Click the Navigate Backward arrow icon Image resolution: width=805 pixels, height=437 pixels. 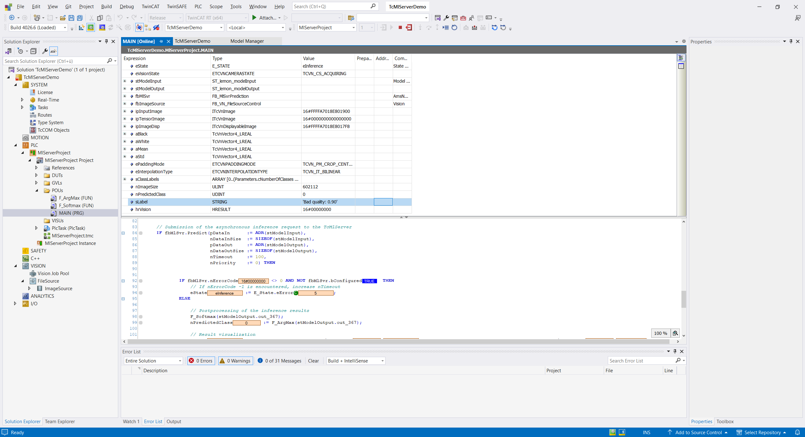click(x=12, y=18)
